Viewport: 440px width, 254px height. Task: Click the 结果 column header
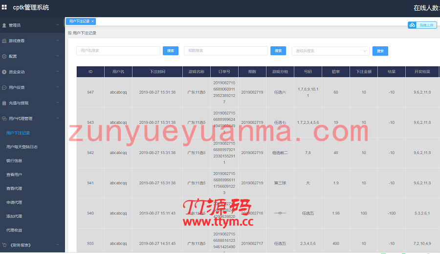tap(392, 72)
